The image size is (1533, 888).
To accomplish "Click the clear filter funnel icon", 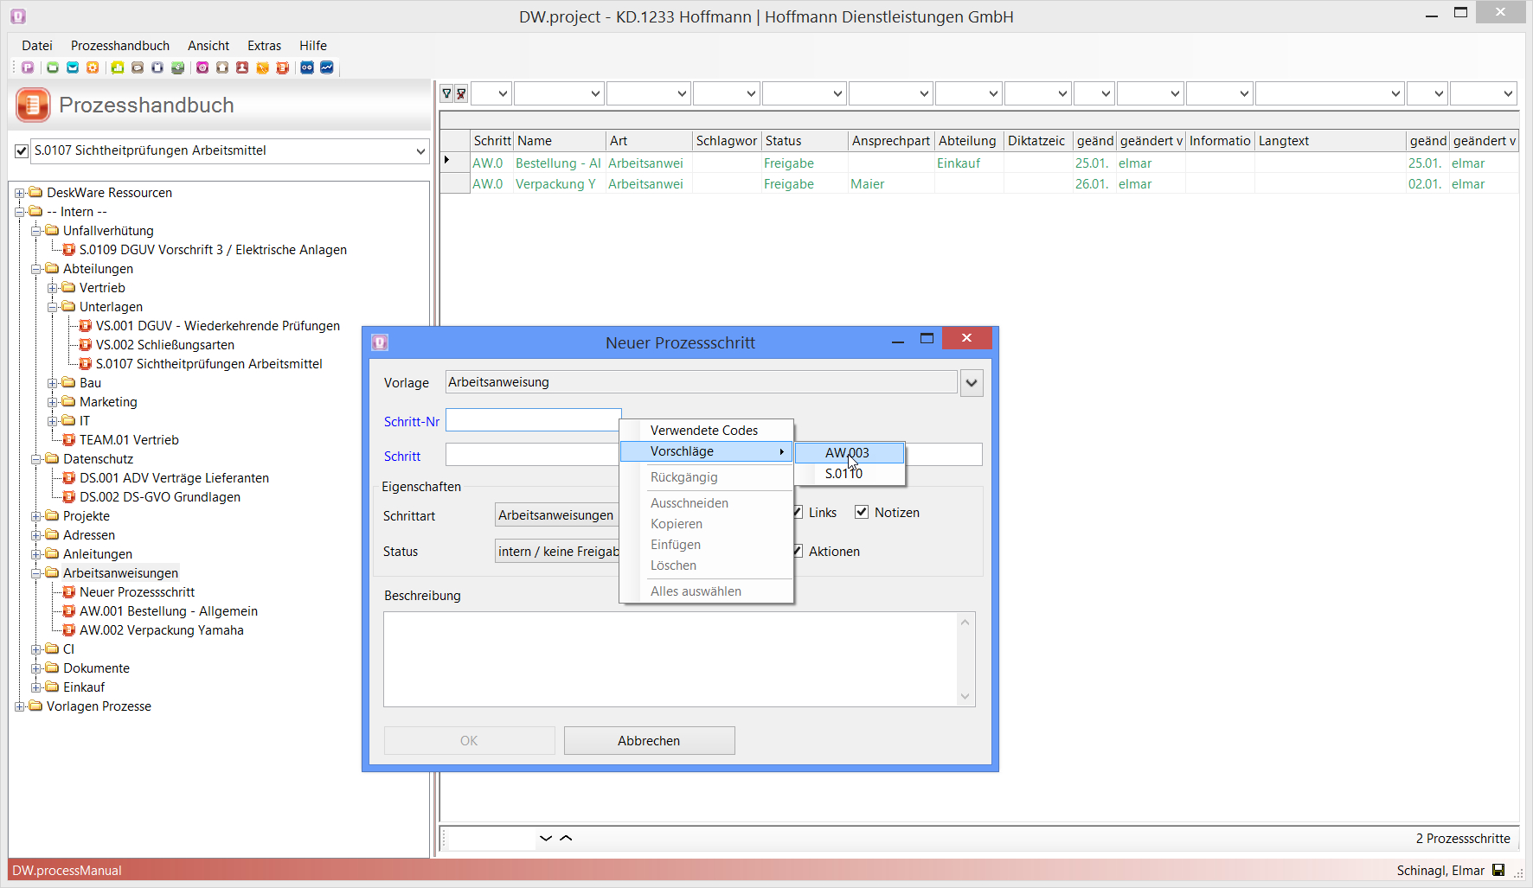I will [461, 93].
